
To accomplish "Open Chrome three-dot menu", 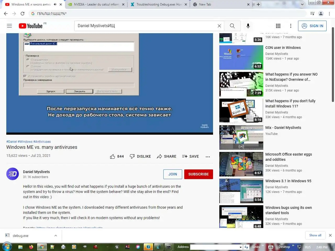I will click(x=330, y=14).
